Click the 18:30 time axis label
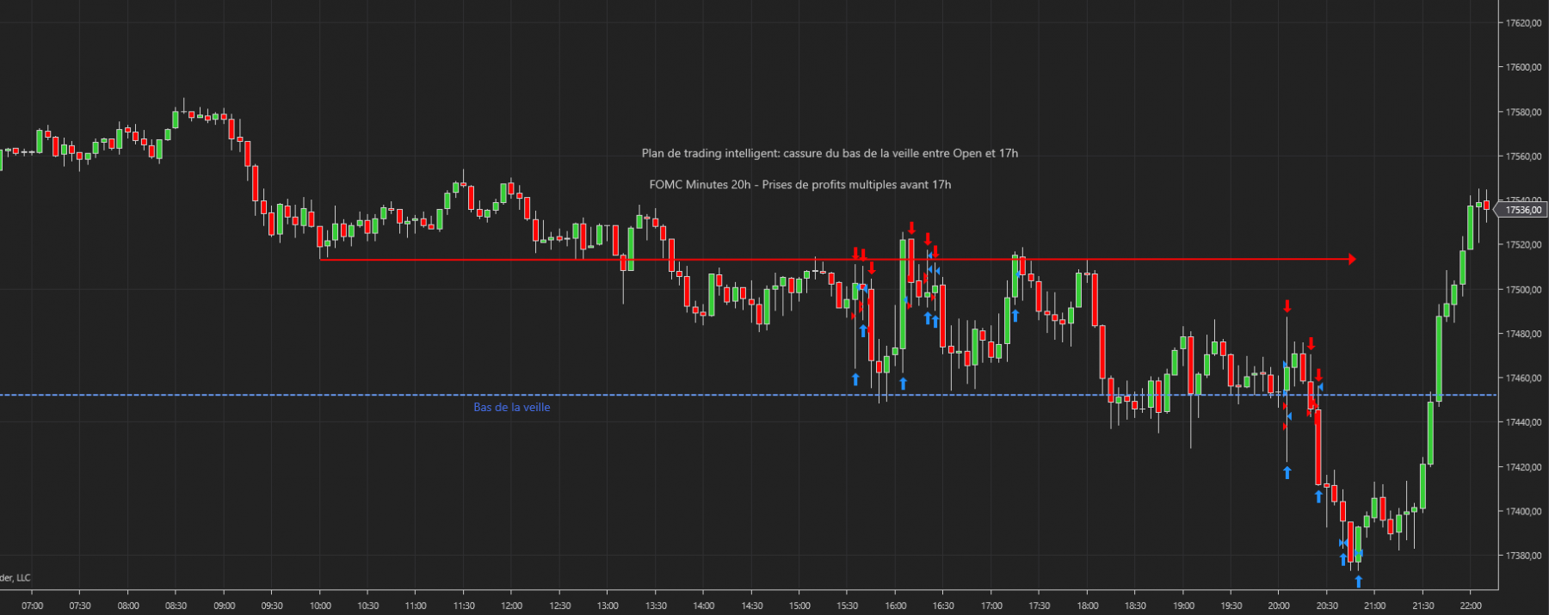Image resolution: width=1549 pixels, height=615 pixels. (x=1135, y=606)
